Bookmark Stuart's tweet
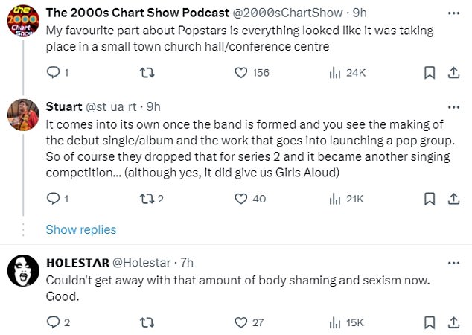This screenshot has height=335, width=472. pyautogui.click(x=430, y=198)
